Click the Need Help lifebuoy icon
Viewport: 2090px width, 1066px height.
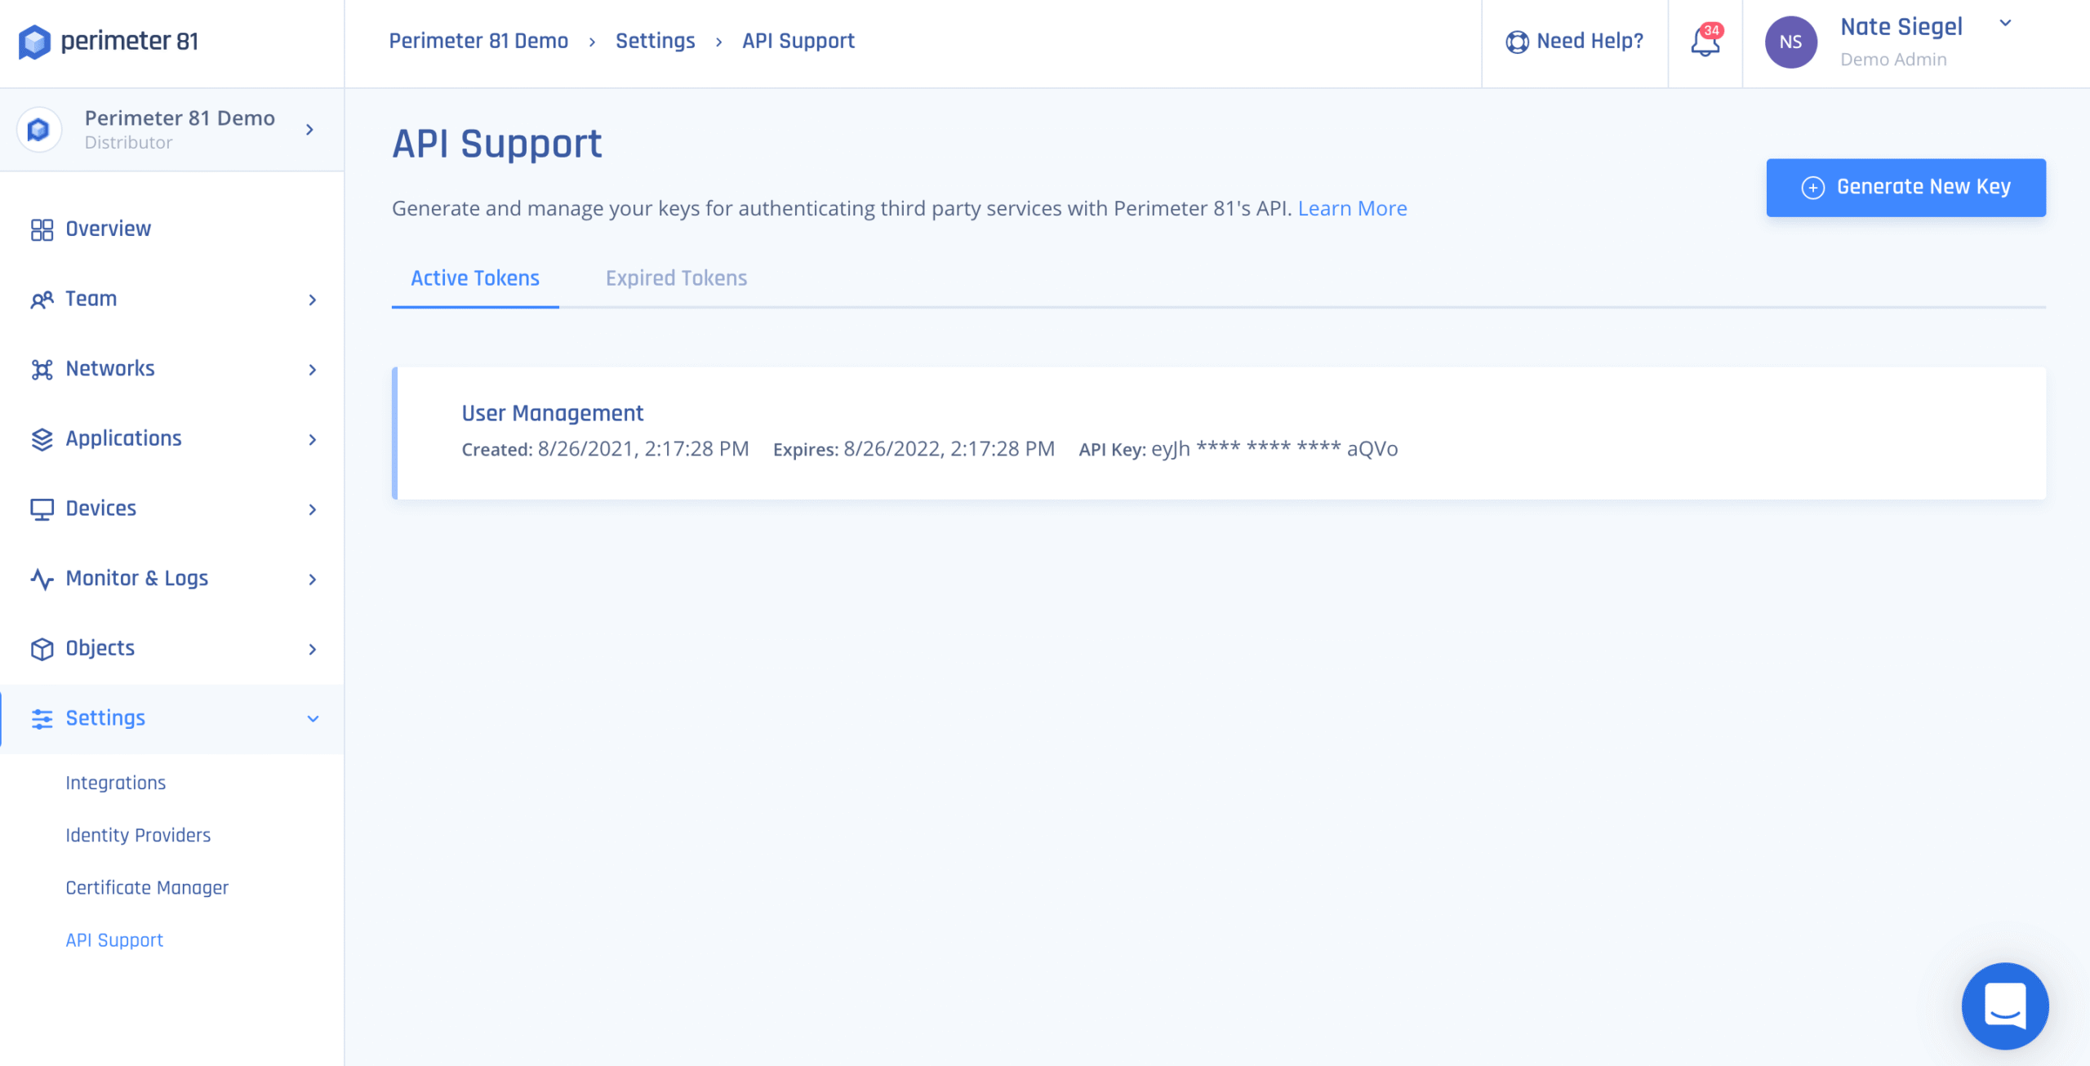pos(1517,42)
